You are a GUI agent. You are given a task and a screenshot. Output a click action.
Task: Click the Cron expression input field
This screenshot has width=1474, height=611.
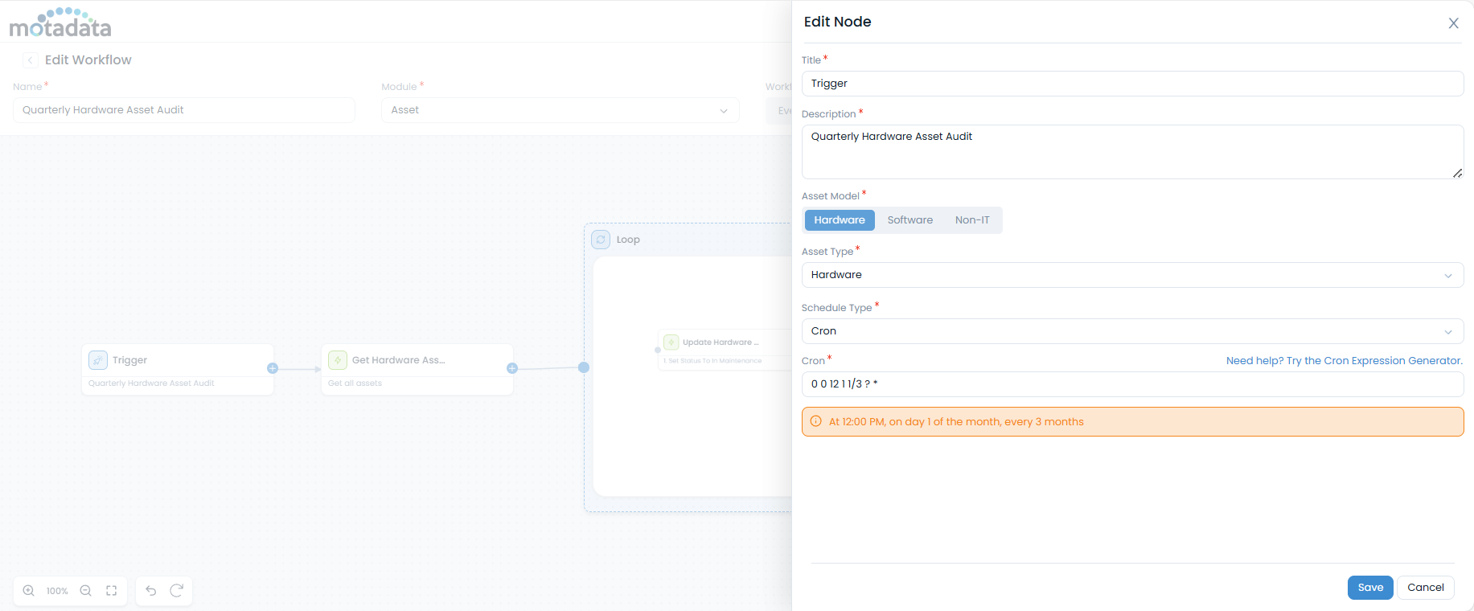(1131, 384)
